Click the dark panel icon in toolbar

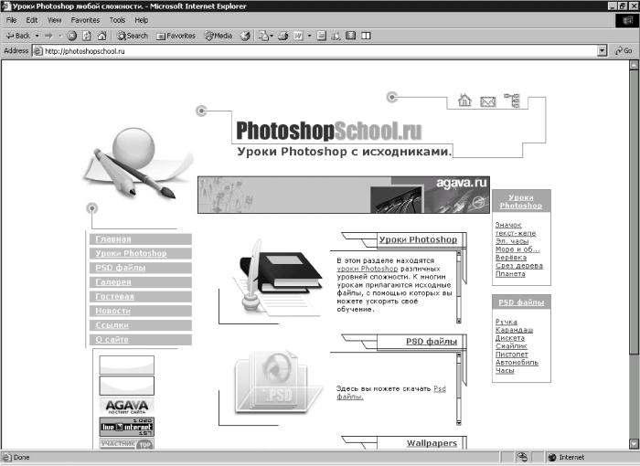350,36
